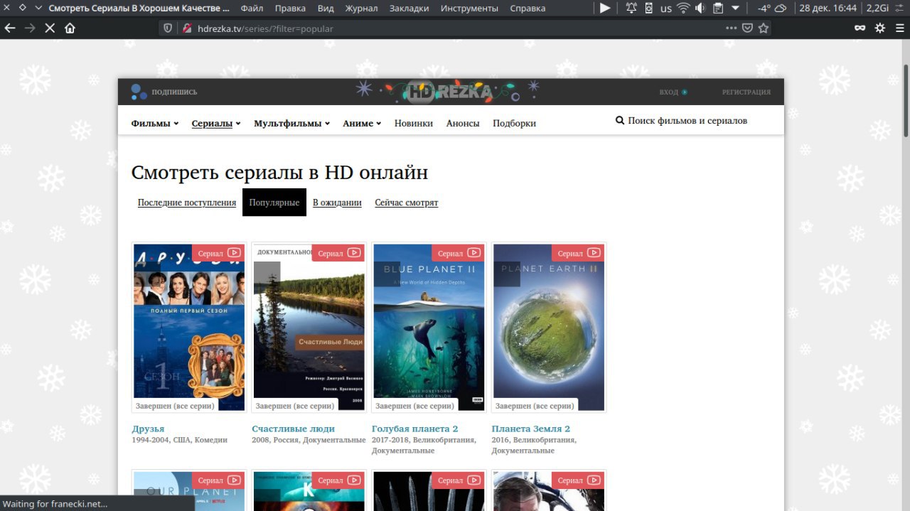The width and height of the screenshot is (910, 511).
Task: Go back to the previous page
Action: click(x=9, y=28)
